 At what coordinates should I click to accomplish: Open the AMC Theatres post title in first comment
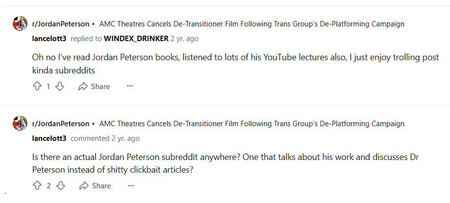coord(252,24)
